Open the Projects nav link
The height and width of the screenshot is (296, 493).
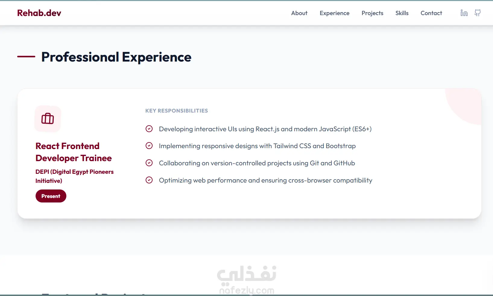coord(372,13)
